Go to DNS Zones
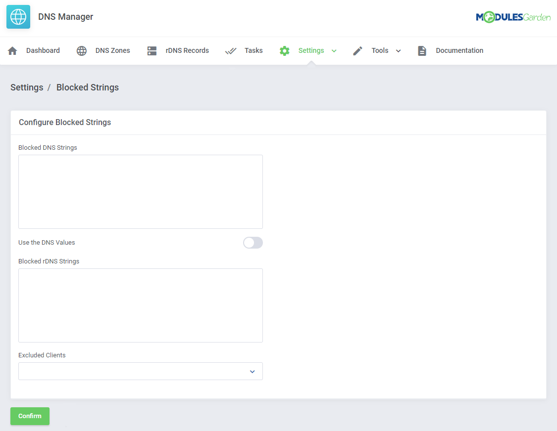557x431 pixels. 112,50
